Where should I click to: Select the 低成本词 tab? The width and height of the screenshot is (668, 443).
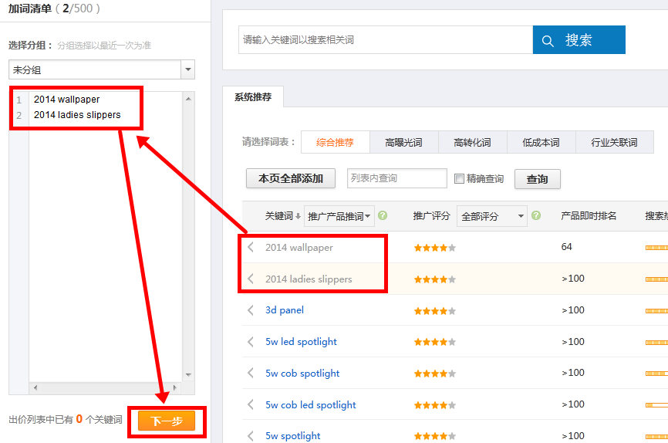(541, 143)
